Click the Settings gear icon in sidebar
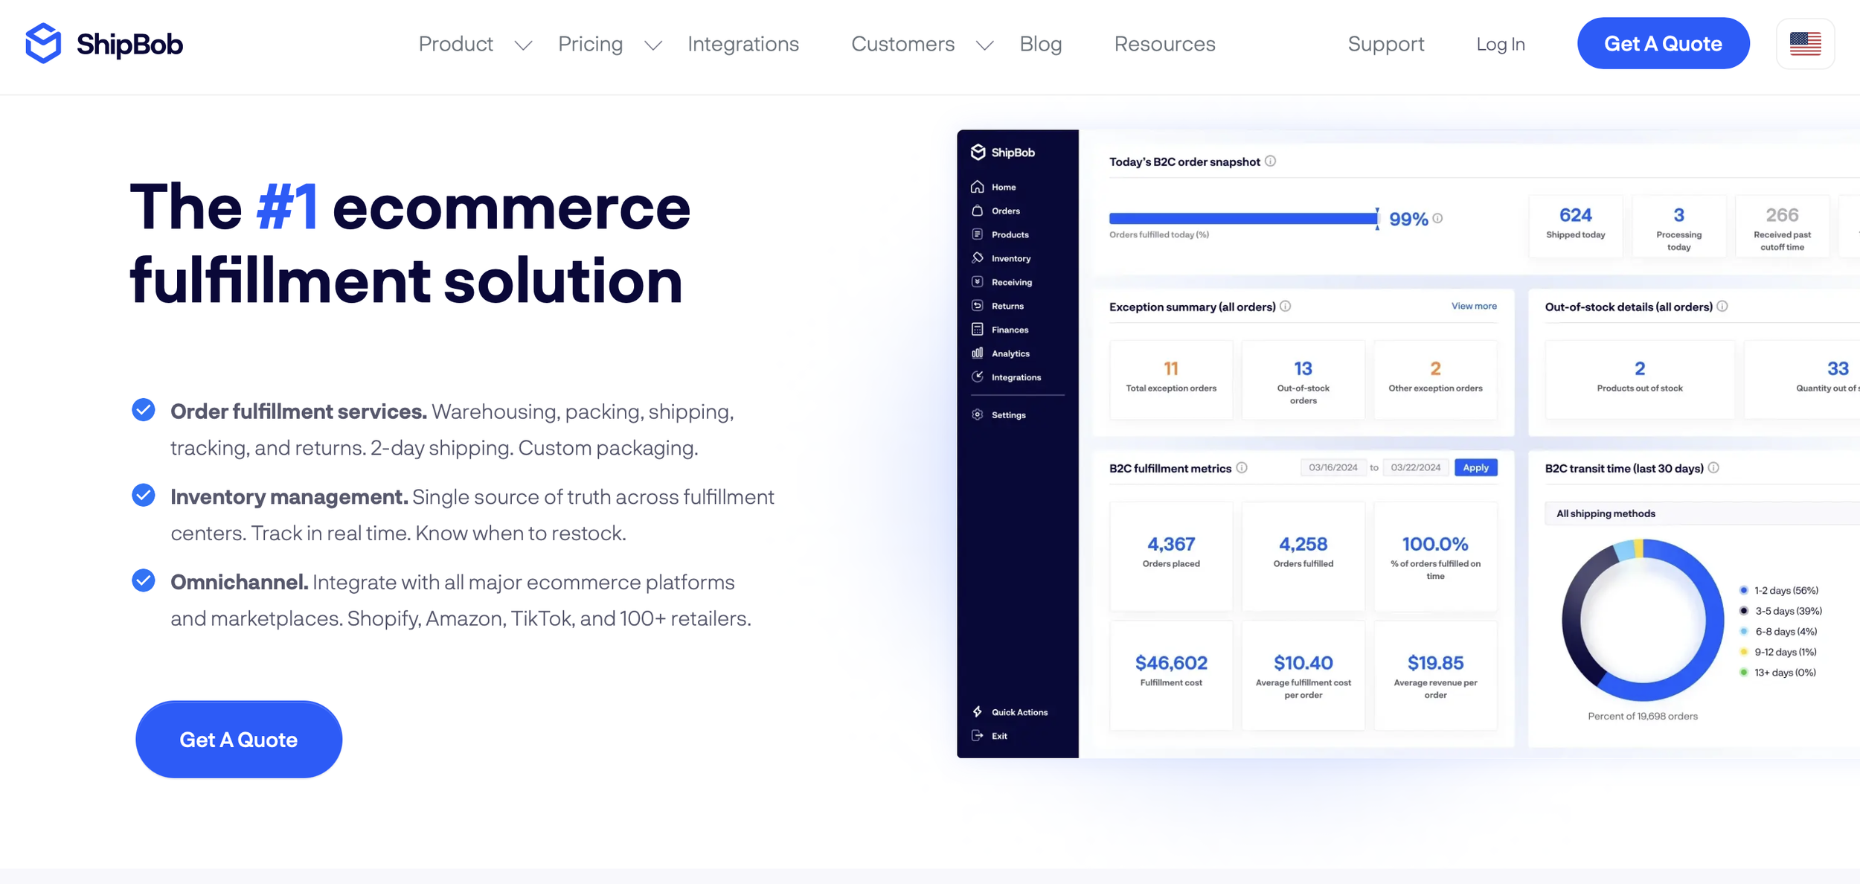1860x884 pixels. point(978,414)
